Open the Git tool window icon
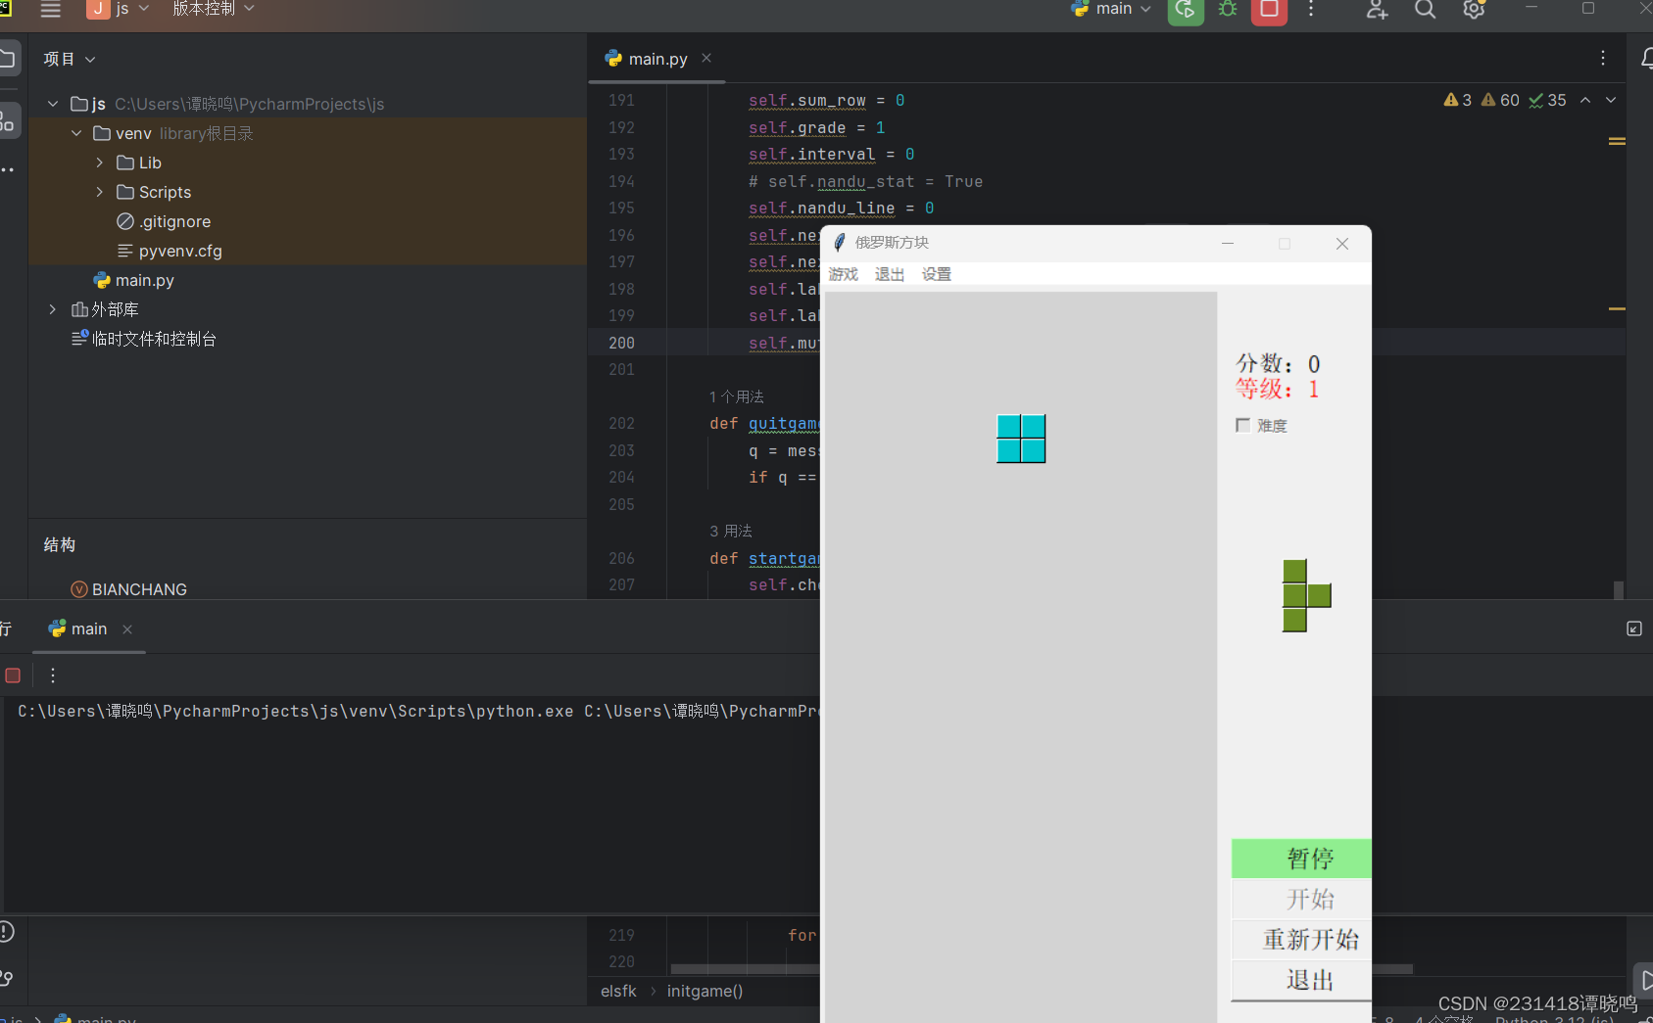 7,977
